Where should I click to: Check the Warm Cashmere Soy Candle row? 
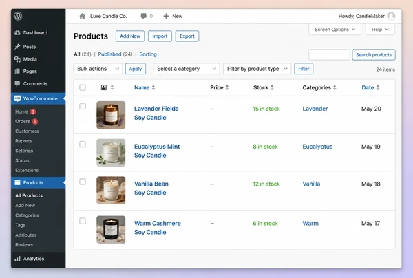pos(83,221)
